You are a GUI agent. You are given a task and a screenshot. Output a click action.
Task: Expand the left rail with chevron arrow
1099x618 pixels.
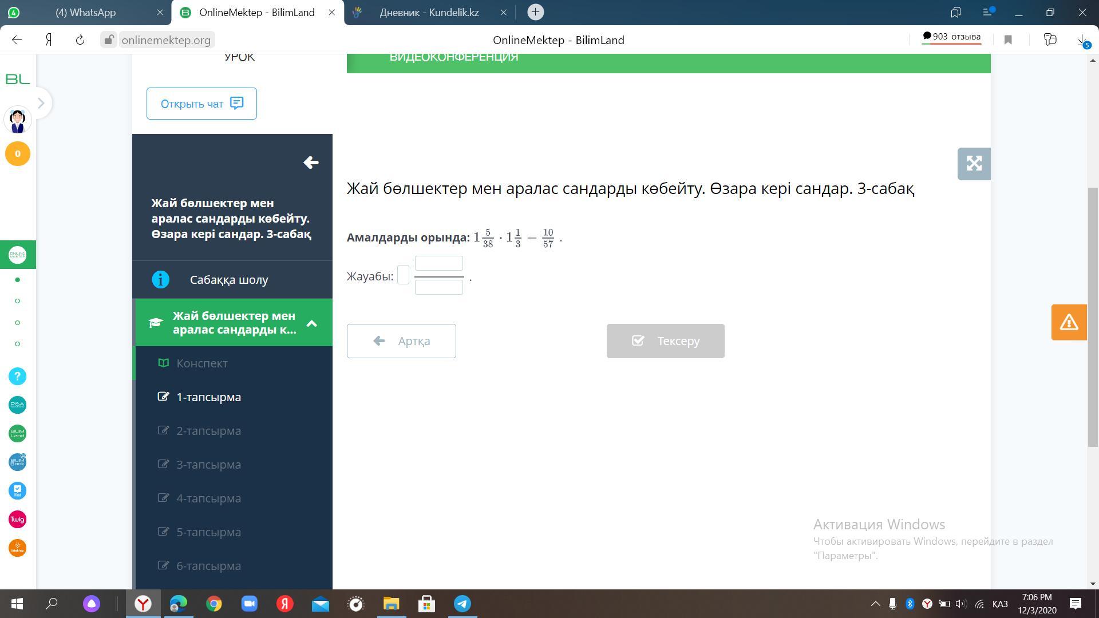[41, 103]
